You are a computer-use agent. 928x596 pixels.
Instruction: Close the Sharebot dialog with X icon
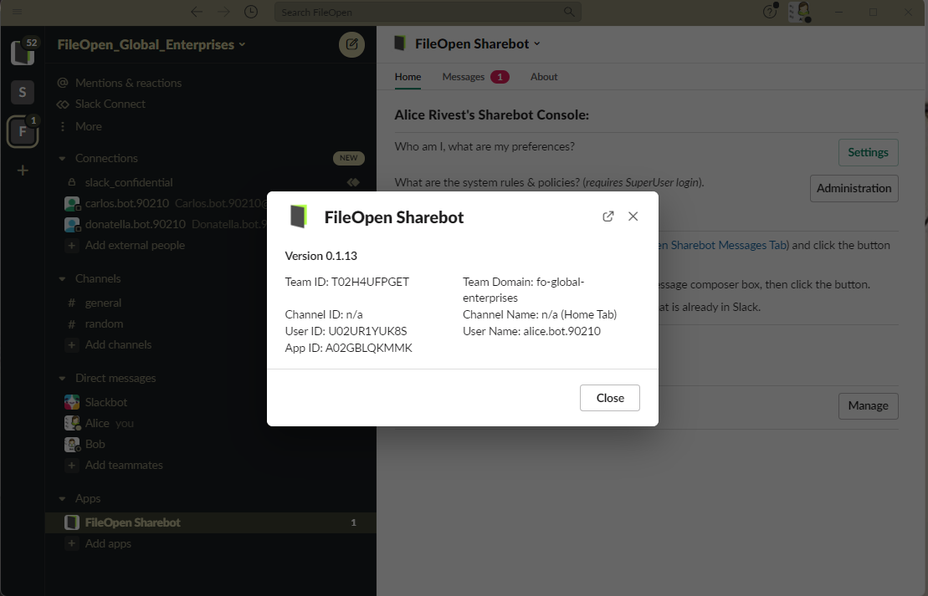pos(633,216)
